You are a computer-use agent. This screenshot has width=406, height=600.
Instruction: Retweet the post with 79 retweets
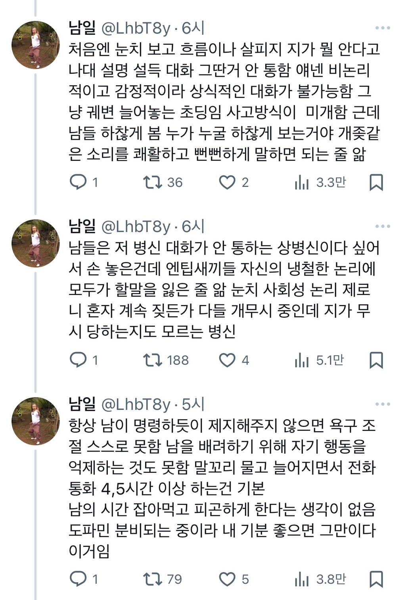pos(153,579)
